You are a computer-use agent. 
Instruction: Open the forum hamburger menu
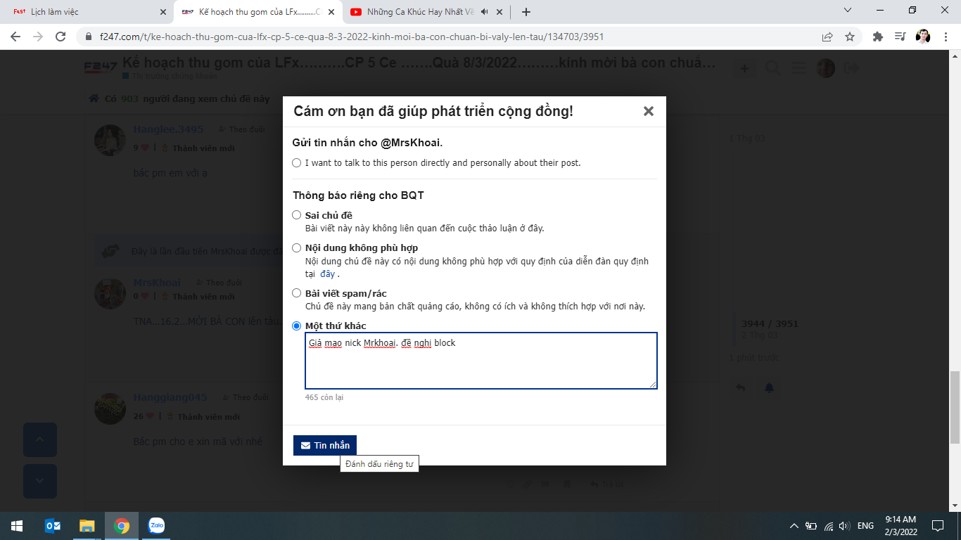[799, 68]
